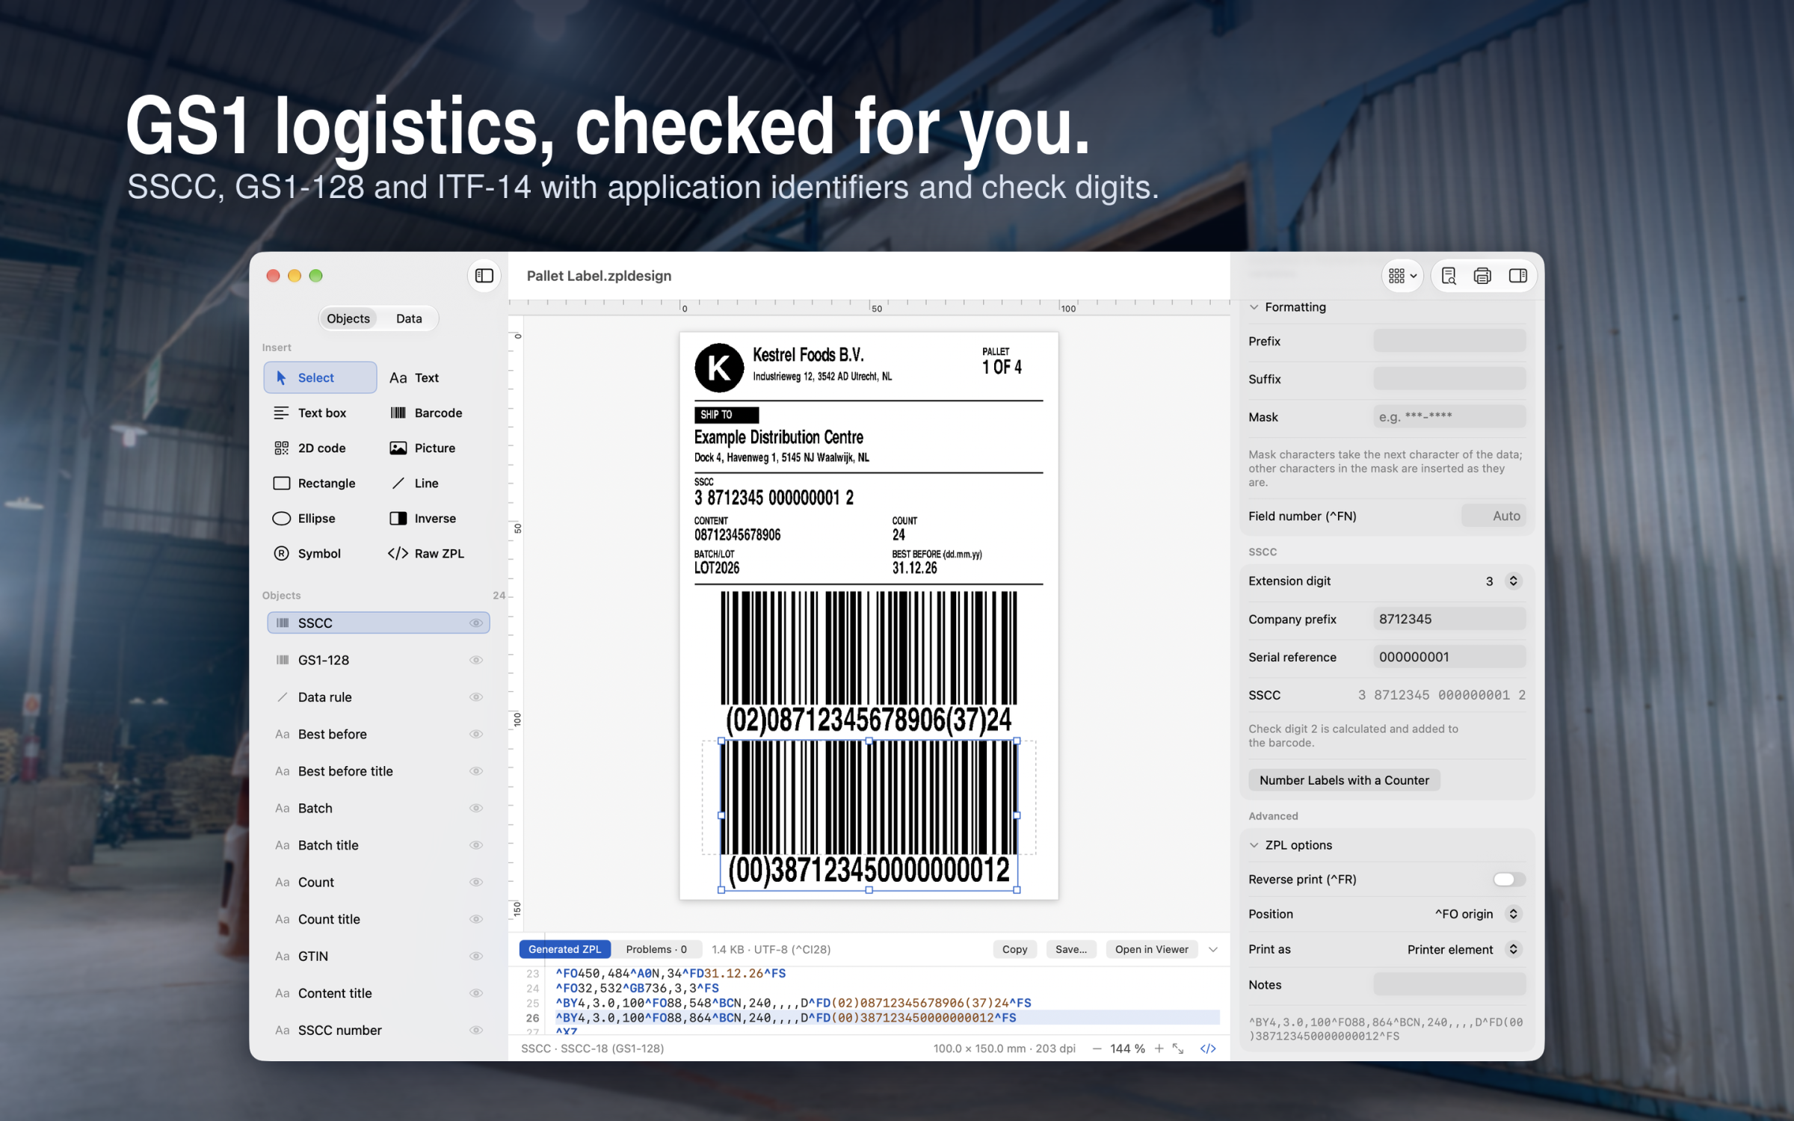Open the Position ^FO origin dropdown
1794x1121 pixels.
click(1477, 914)
